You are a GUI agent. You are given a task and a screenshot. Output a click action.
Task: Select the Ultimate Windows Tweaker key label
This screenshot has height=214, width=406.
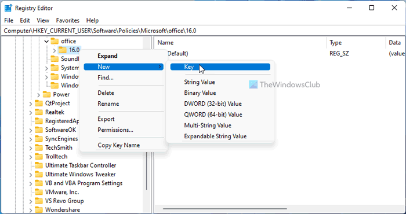(80, 174)
